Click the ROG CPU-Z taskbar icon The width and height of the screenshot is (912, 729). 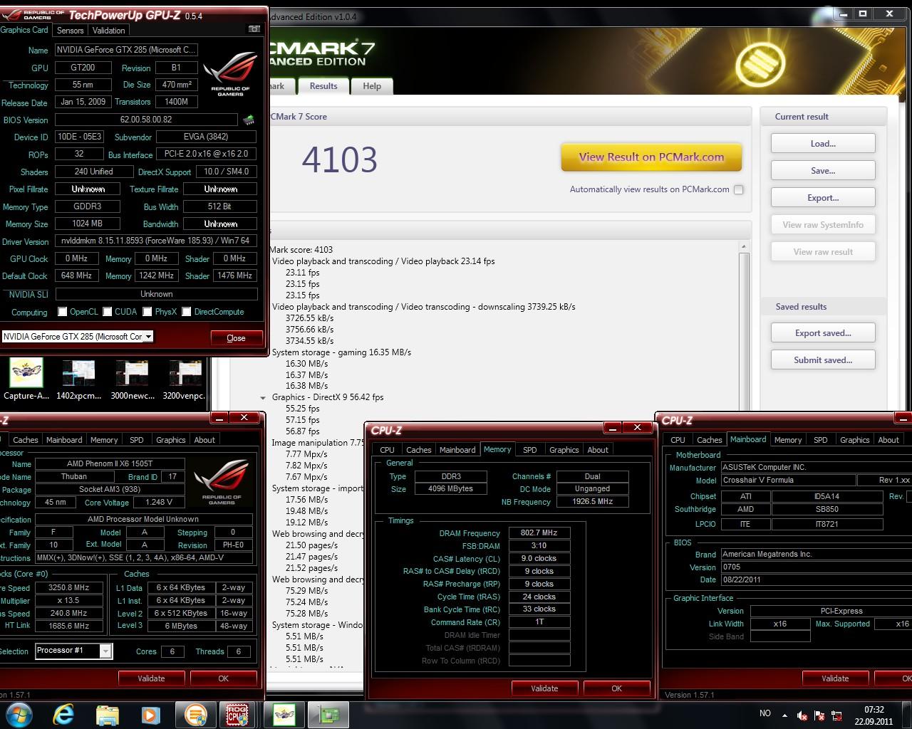[237, 715]
